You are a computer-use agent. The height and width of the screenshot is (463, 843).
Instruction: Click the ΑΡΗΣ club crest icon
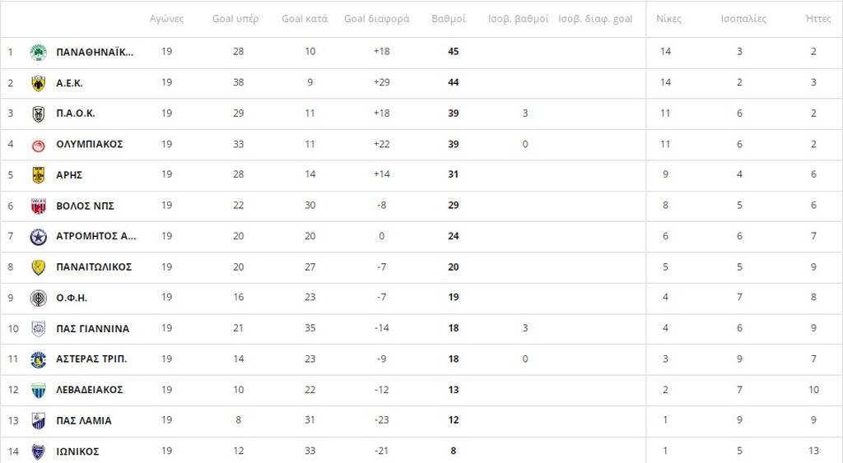pos(38,175)
